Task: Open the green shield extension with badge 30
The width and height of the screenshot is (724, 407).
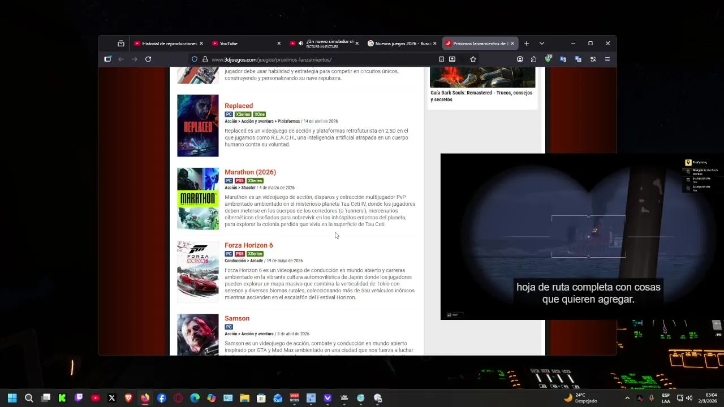Action: 548,59
